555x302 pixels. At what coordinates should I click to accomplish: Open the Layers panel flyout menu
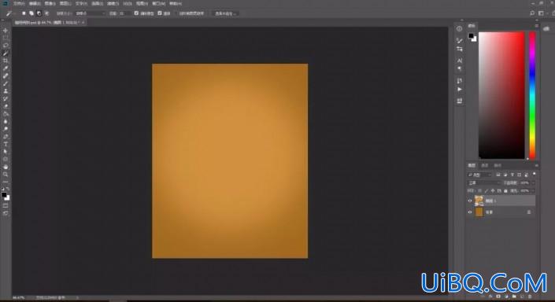(537, 165)
